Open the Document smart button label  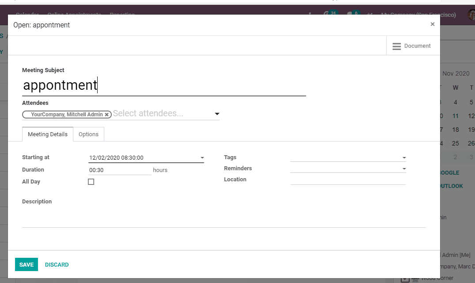[x=417, y=46]
